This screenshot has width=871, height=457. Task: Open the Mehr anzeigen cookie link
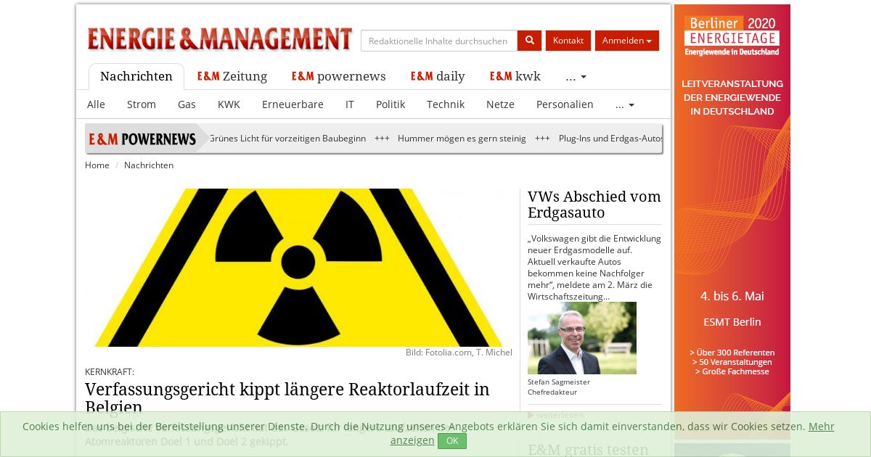pyautogui.click(x=613, y=433)
